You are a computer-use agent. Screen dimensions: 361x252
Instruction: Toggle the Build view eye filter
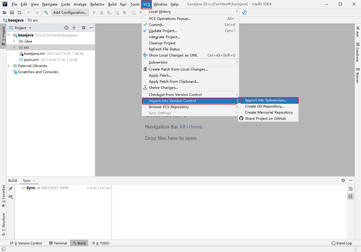coord(10,197)
